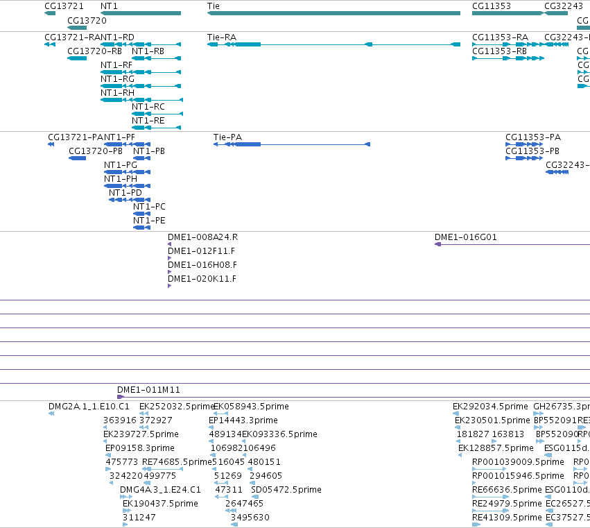Screen dimensions: 590x528
Task: Click the NT1-PH protein label
Action: point(121,179)
